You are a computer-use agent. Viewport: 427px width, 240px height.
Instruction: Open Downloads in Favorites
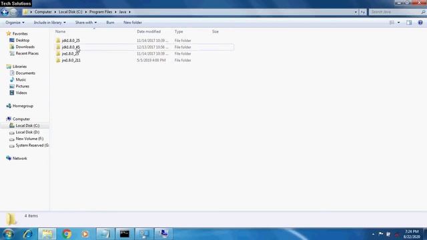pyautogui.click(x=25, y=47)
